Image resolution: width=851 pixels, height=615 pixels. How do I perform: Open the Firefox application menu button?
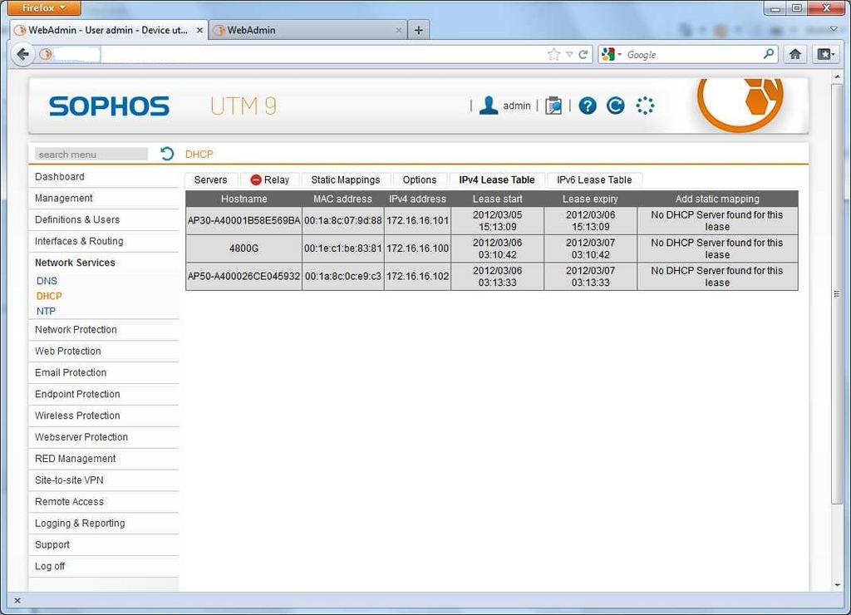(44, 7)
